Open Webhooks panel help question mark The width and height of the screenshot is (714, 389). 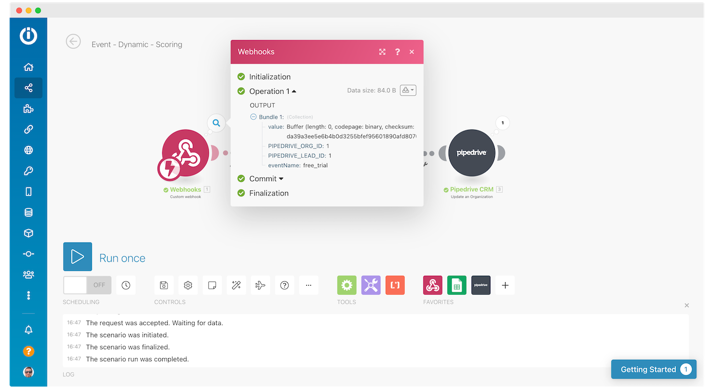[397, 52]
